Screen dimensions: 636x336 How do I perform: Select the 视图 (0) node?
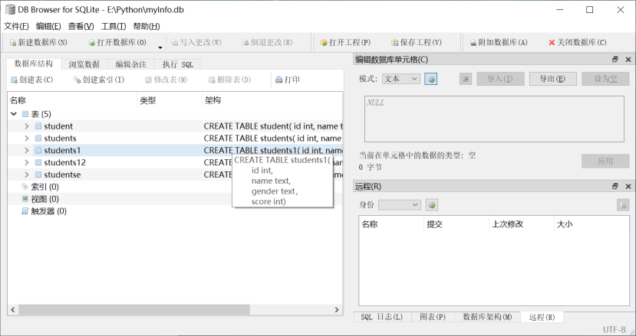44,199
